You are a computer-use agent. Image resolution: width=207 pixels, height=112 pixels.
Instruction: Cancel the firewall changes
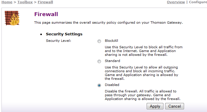175,106
